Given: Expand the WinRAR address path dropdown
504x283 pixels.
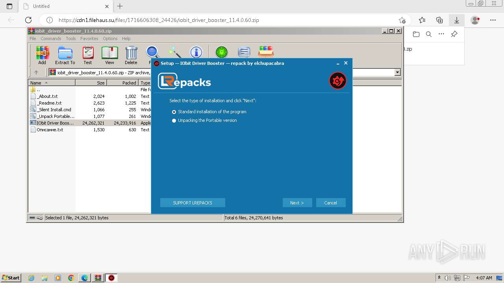Looking at the screenshot, I should click(x=397, y=72).
